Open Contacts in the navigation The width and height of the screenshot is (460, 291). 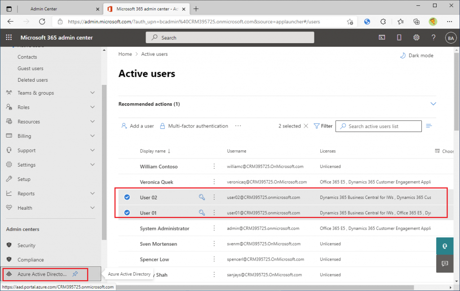pyautogui.click(x=27, y=57)
